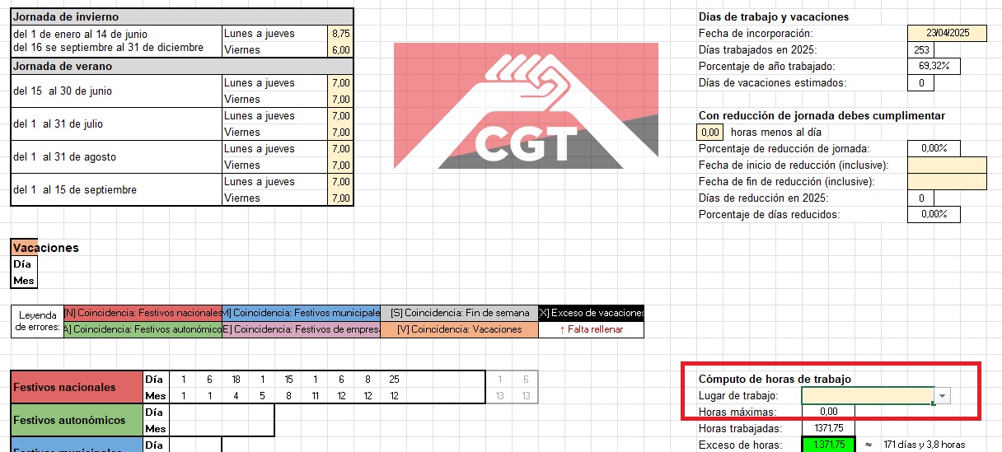Select the Falta rellenar legend cell
This screenshot has width=1002, height=452.
591,329
